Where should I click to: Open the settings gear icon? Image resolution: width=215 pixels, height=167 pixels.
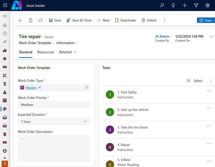pyautogui.click(x=207, y=5)
